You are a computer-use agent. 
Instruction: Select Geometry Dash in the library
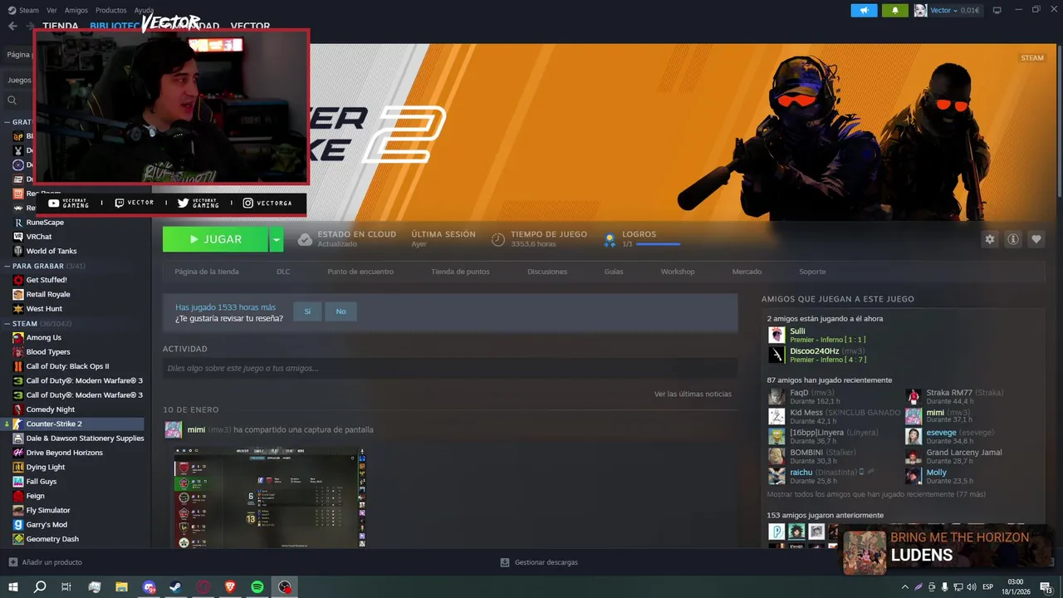point(52,539)
